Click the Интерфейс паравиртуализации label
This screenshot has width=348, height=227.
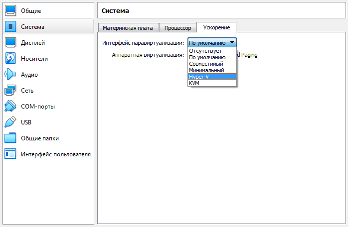[143, 43]
